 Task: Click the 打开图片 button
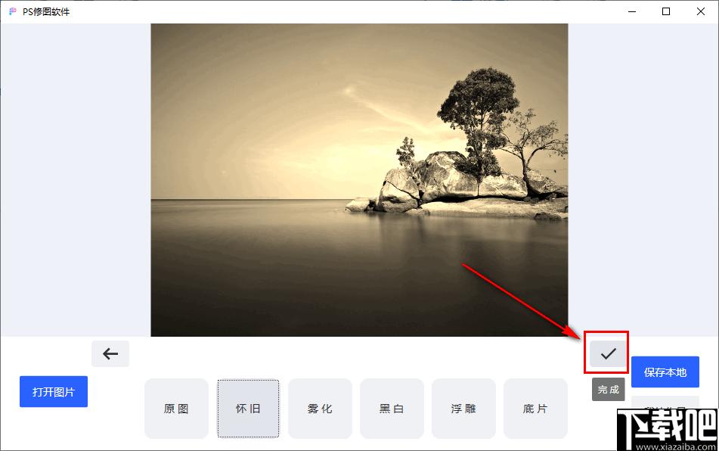point(54,392)
